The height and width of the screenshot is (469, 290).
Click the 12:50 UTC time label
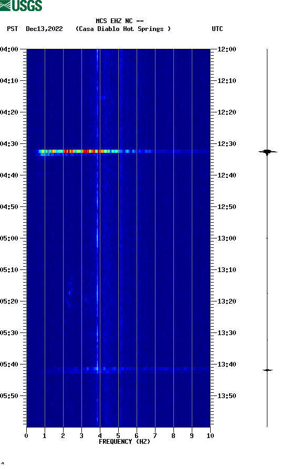(226, 207)
